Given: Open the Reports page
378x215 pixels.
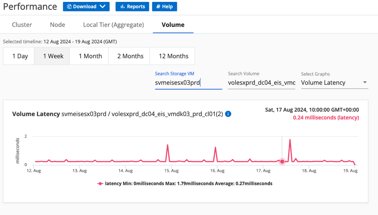Looking at the screenshot, I should point(133,6).
